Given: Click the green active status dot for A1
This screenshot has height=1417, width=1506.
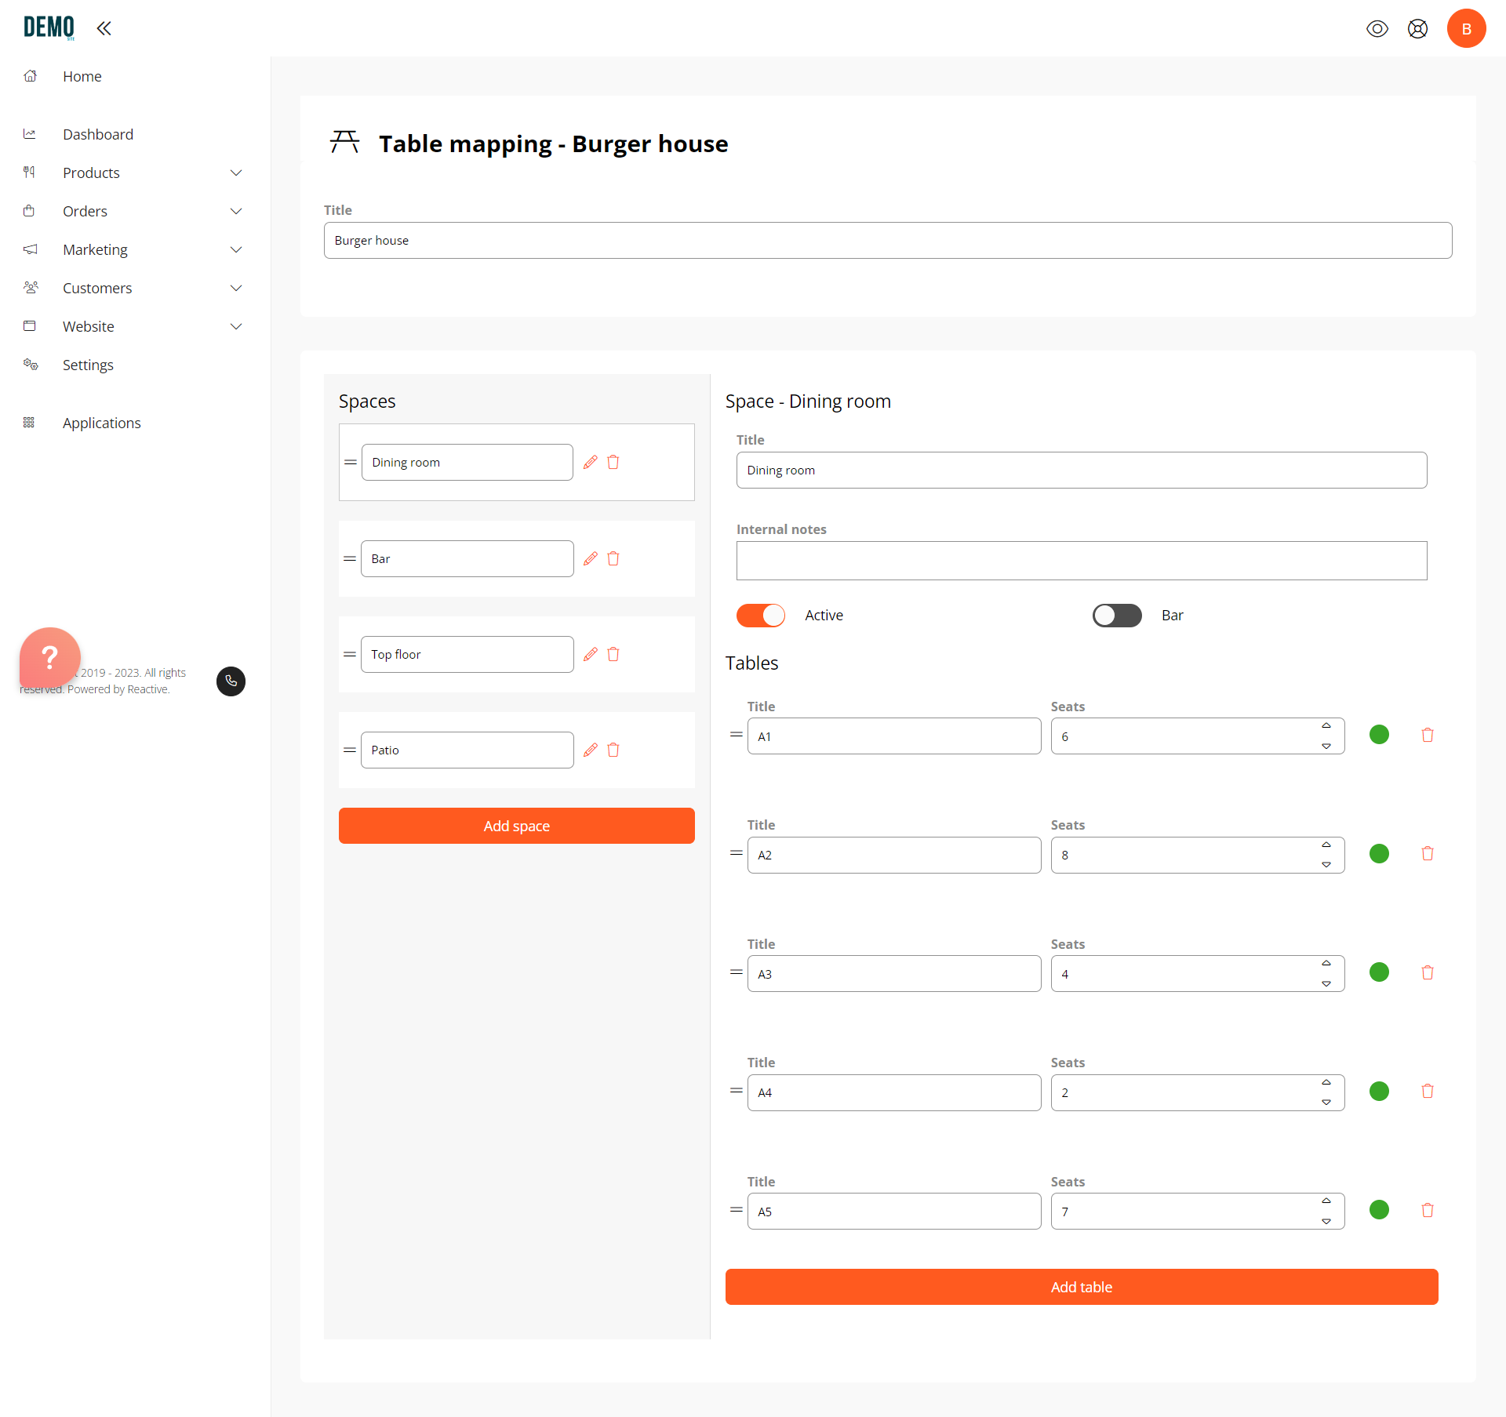Looking at the screenshot, I should pos(1380,735).
